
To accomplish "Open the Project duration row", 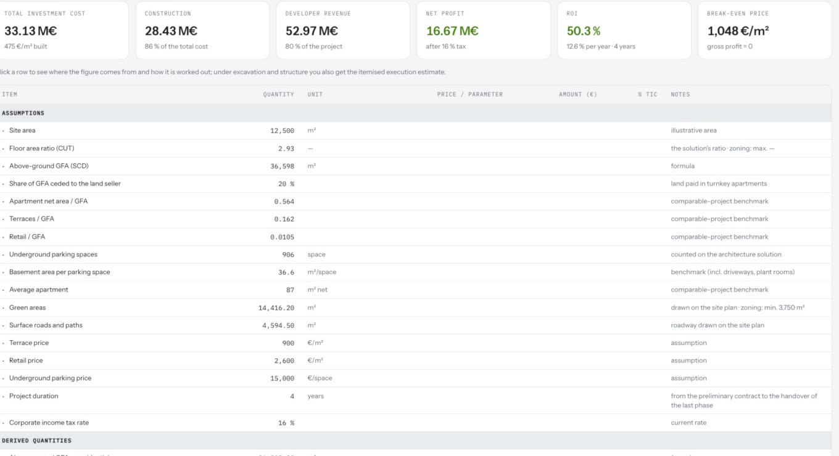I will pos(415,401).
